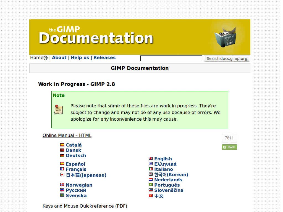Open the Dansk online manual

click(x=74, y=150)
